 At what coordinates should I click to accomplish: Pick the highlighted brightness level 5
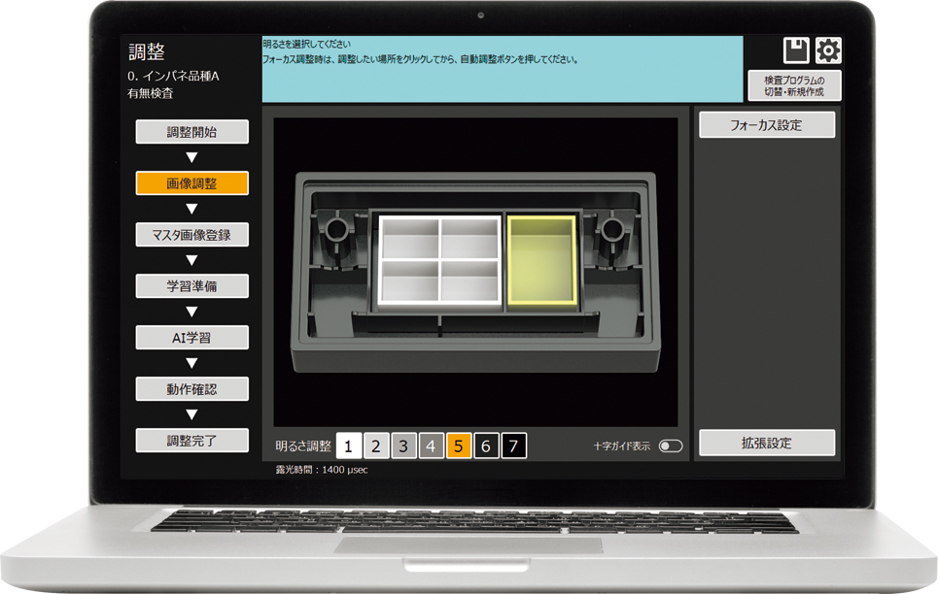(459, 446)
